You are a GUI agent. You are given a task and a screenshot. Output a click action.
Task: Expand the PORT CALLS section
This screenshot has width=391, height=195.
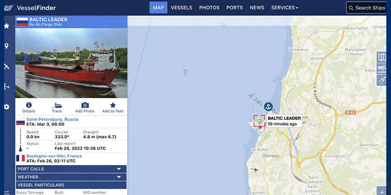click(x=71, y=169)
